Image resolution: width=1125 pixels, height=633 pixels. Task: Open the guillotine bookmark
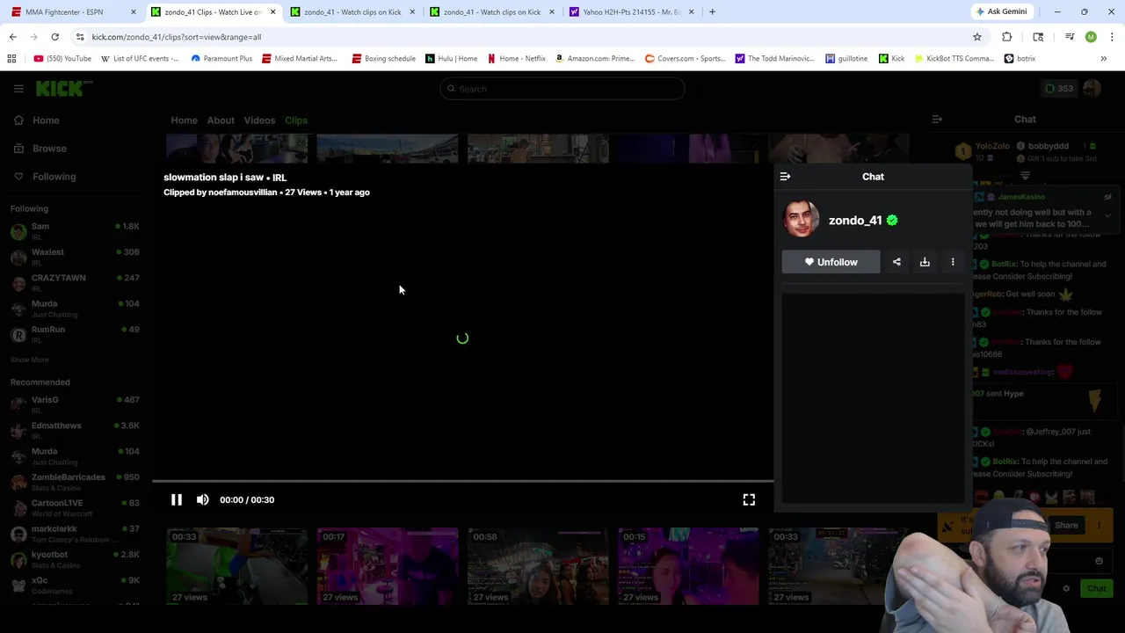tap(846, 58)
